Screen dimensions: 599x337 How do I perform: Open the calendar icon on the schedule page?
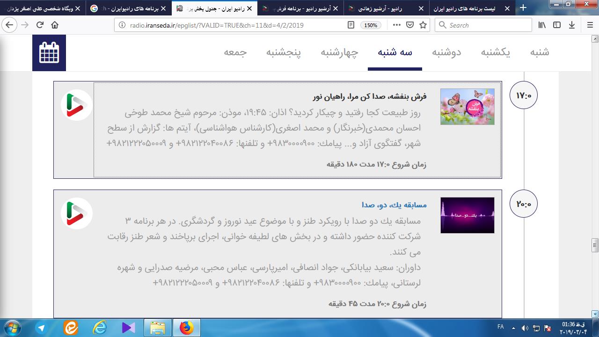pyautogui.click(x=49, y=52)
